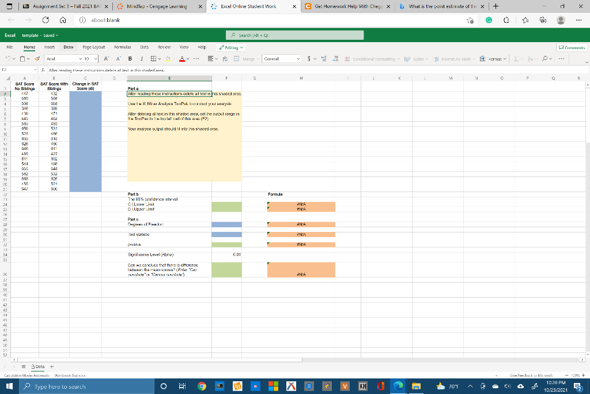Open File Explorer from the taskbar
The width and height of the screenshot is (590, 394).
pyautogui.click(x=416, y=387)
